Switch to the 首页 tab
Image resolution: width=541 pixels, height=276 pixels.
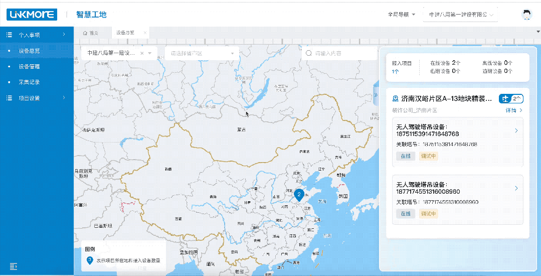click(91, 33)
